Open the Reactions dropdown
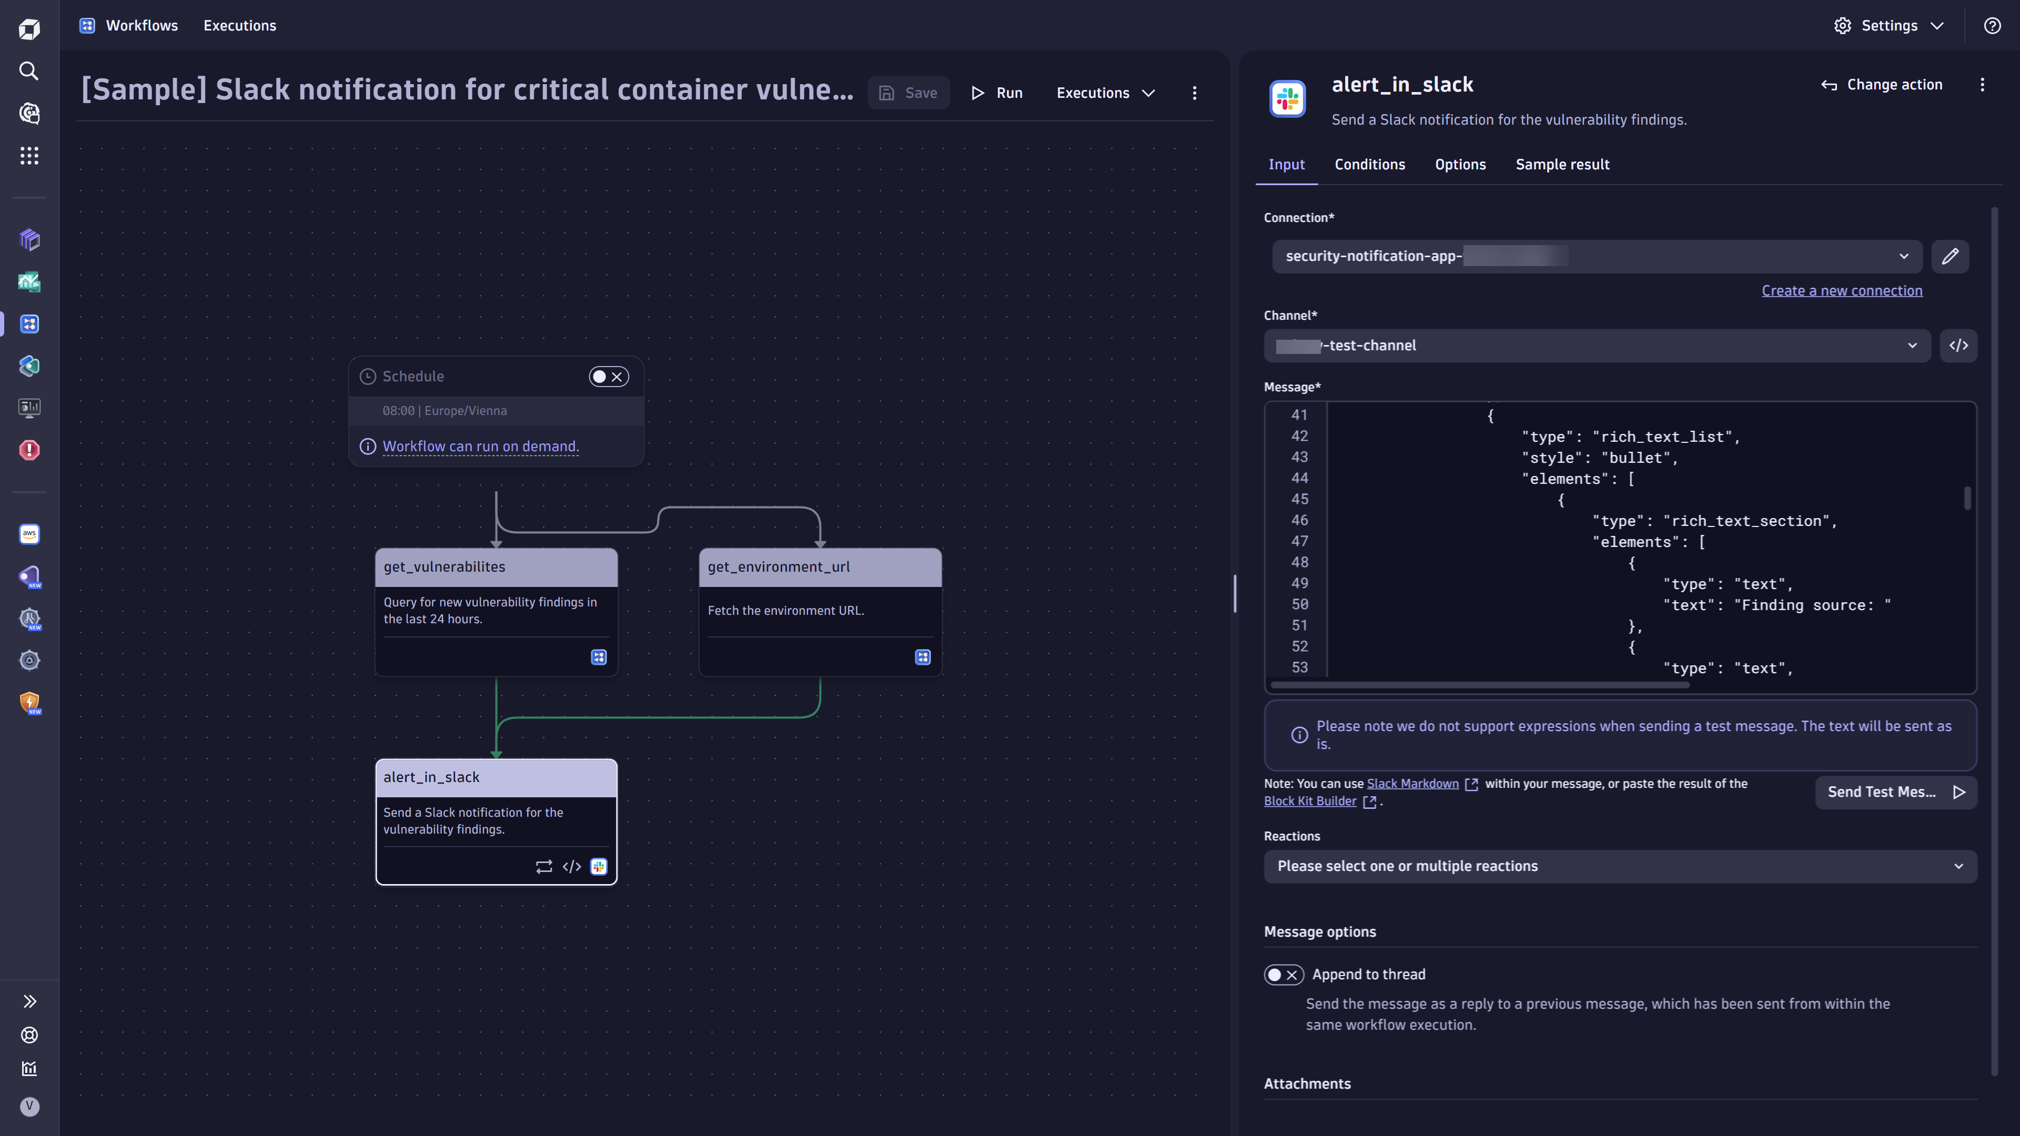Viewport: 2020px width, 1136px height. 1620,866
